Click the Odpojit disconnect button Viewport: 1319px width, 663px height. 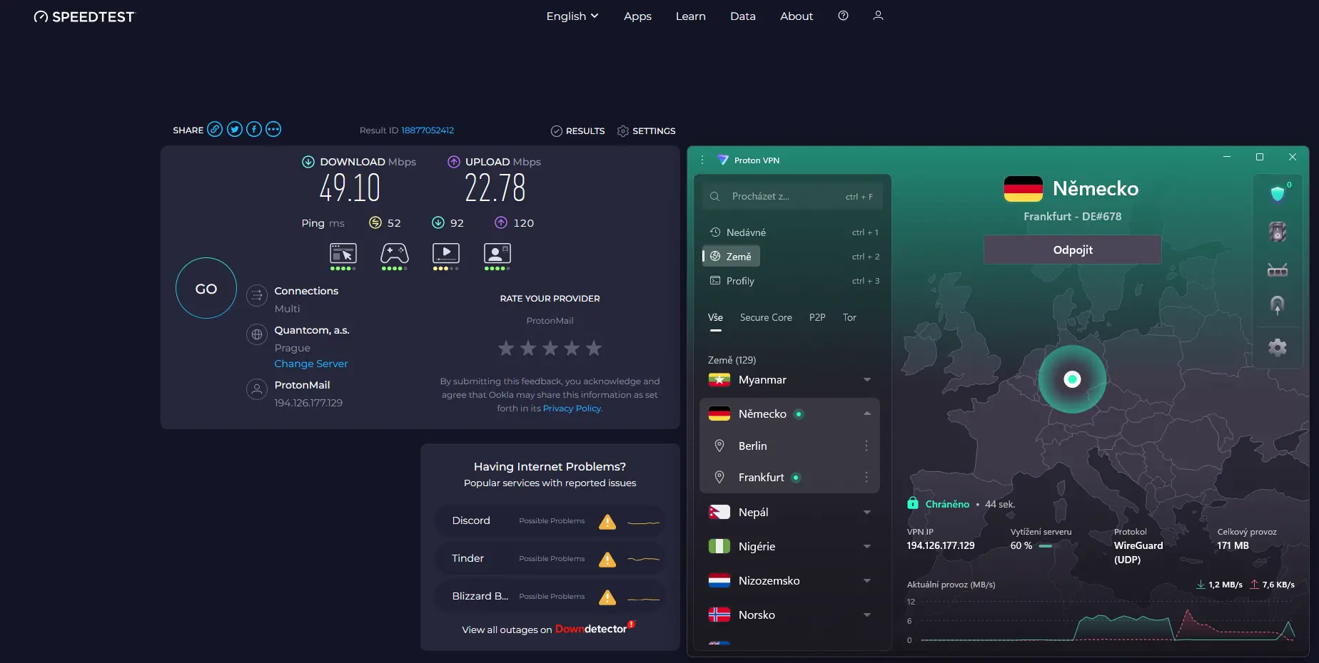1071,250
